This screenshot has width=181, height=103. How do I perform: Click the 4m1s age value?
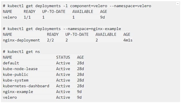[x=128, y=40]
